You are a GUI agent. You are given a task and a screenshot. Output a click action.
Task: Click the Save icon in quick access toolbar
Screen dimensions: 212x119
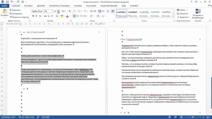point(7,2)
